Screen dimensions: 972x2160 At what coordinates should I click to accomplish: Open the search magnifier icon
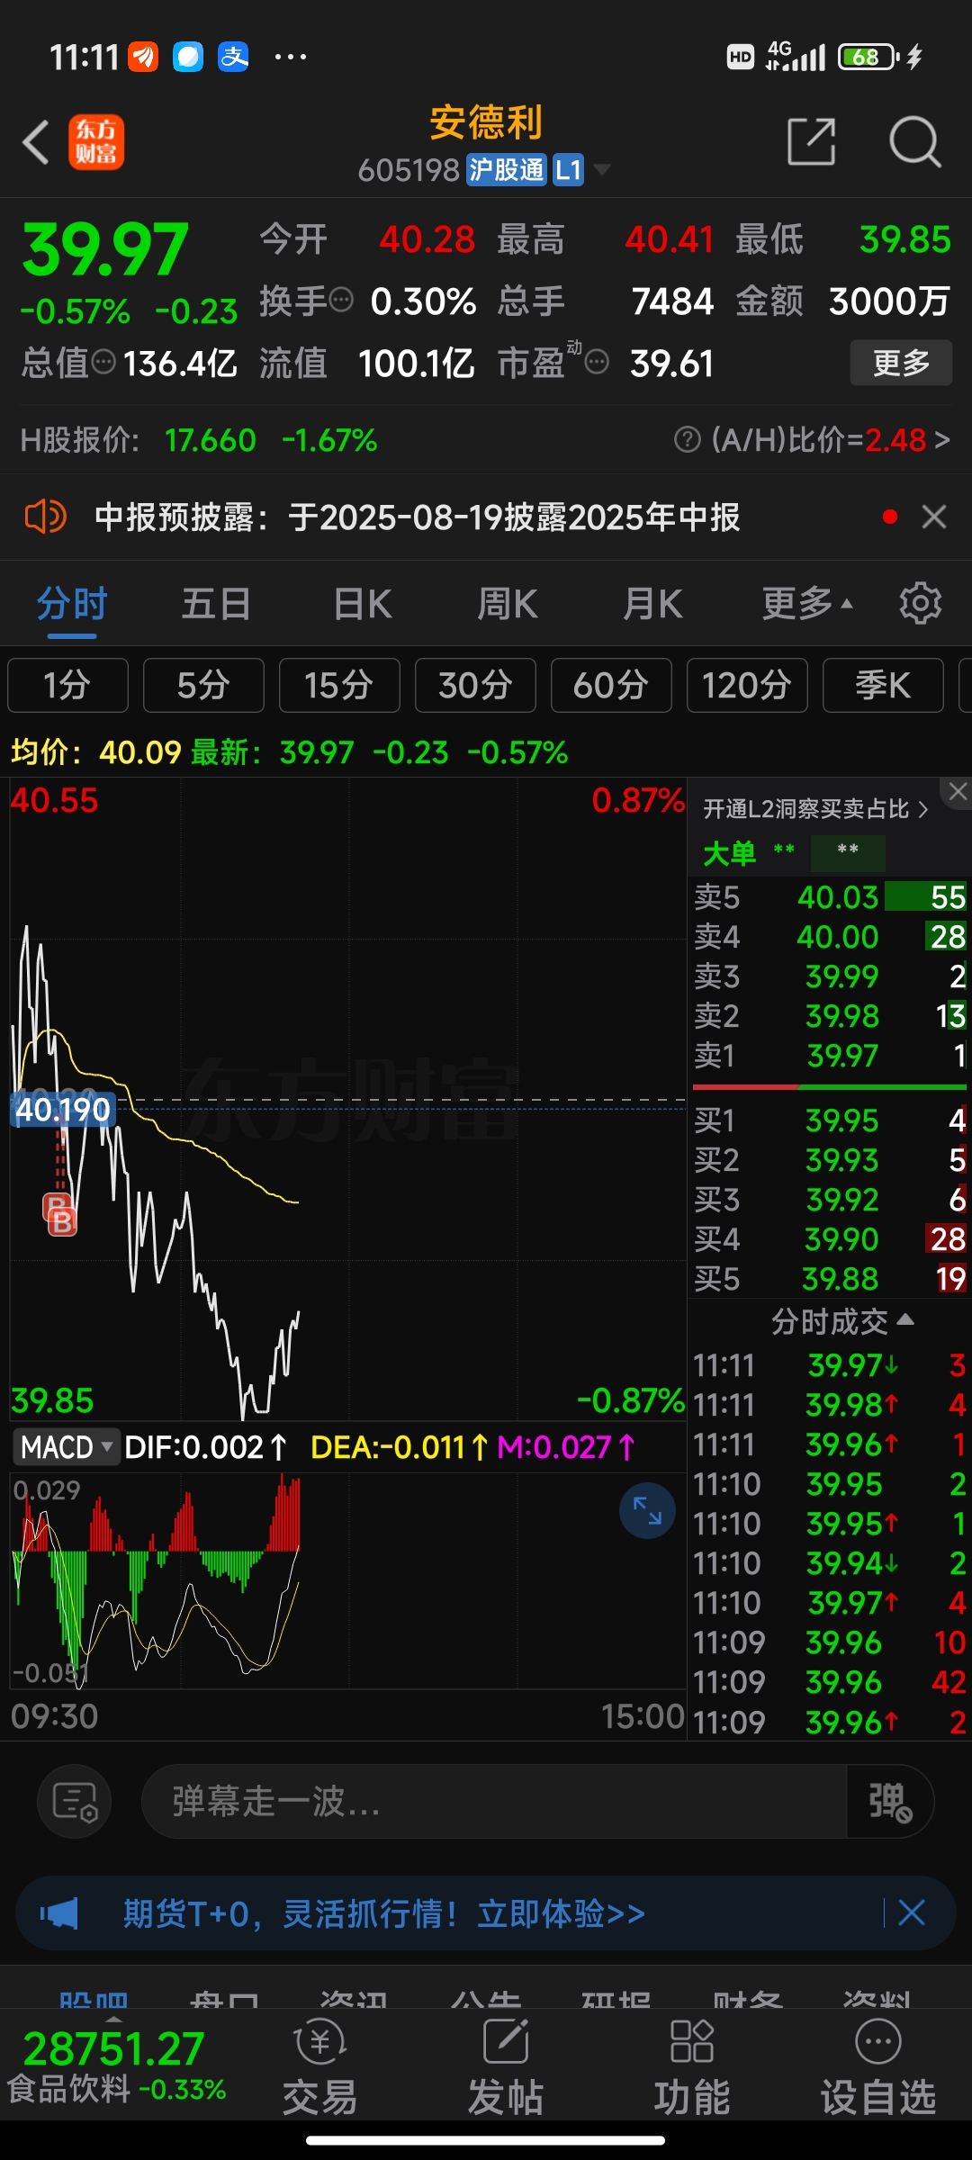(x=914, y=141)
